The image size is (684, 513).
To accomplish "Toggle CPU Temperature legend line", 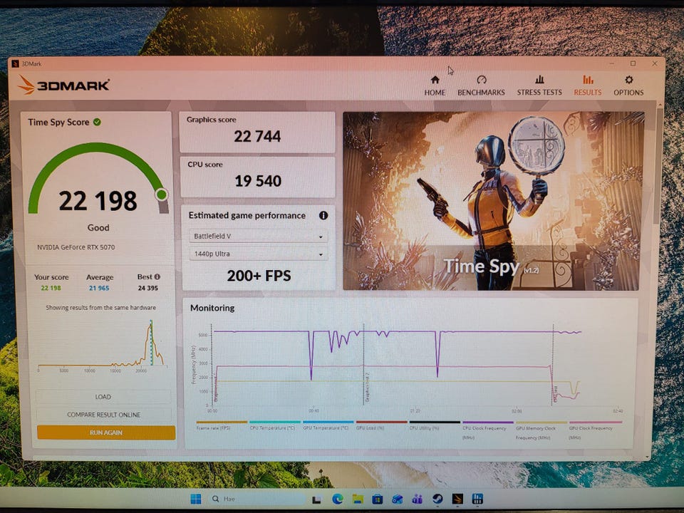I will pyautogui.click(x=275, y=425).
